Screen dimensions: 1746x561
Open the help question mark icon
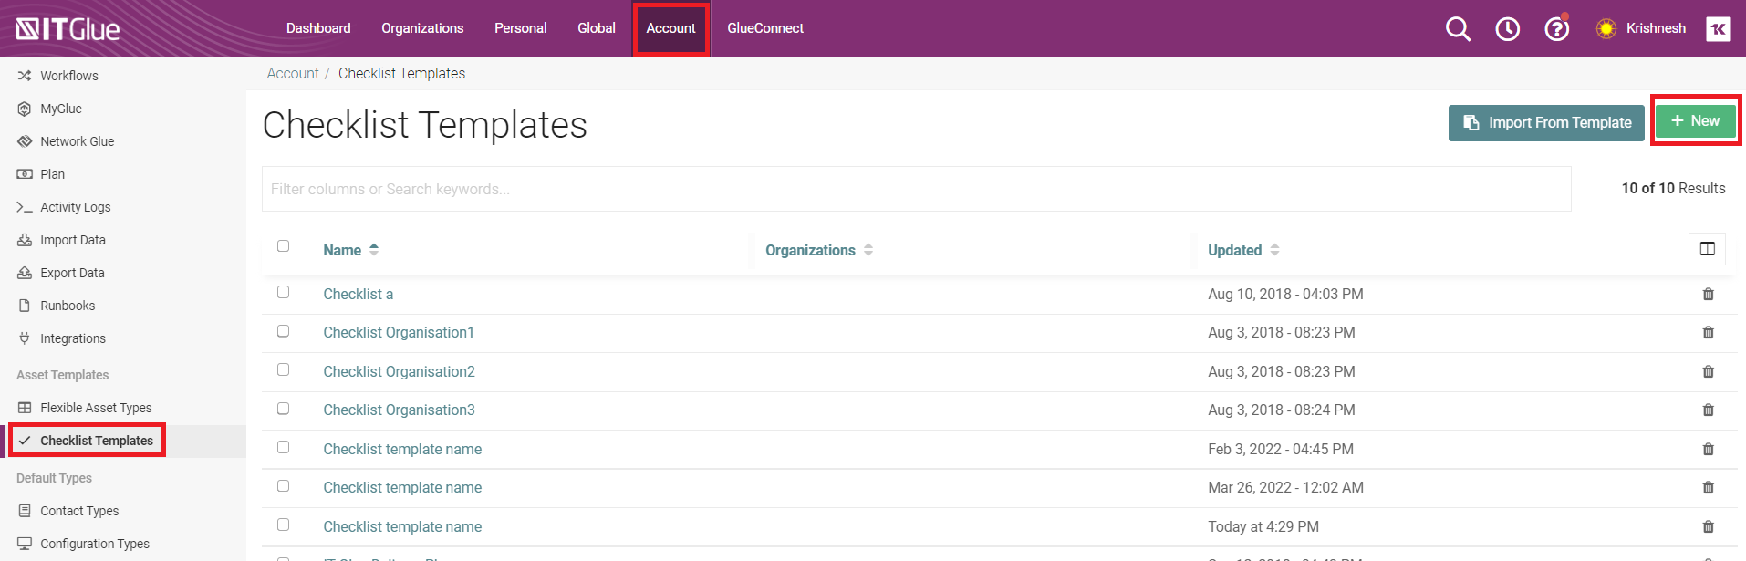[1556, 29]
